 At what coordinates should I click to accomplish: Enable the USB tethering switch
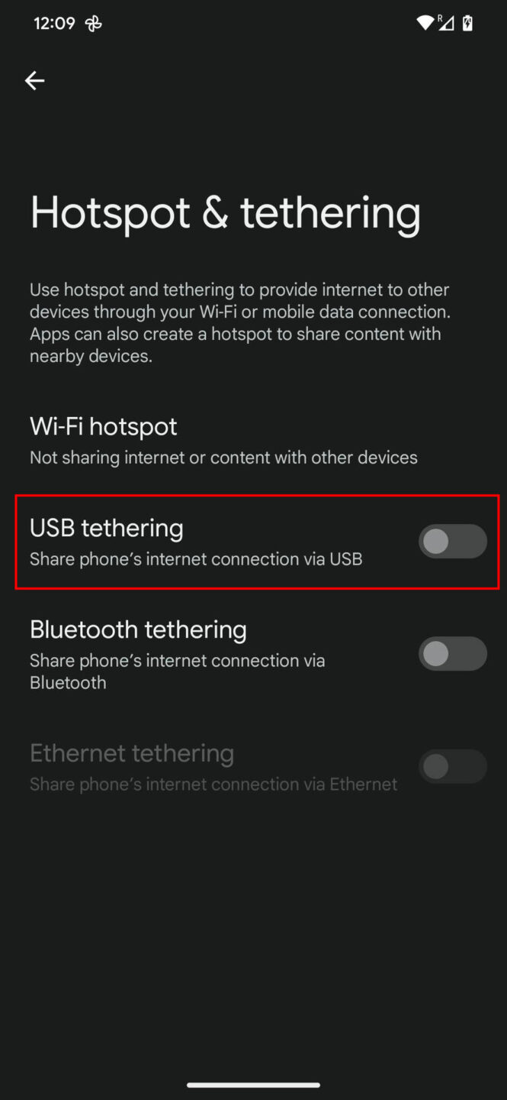coord(453,542)
